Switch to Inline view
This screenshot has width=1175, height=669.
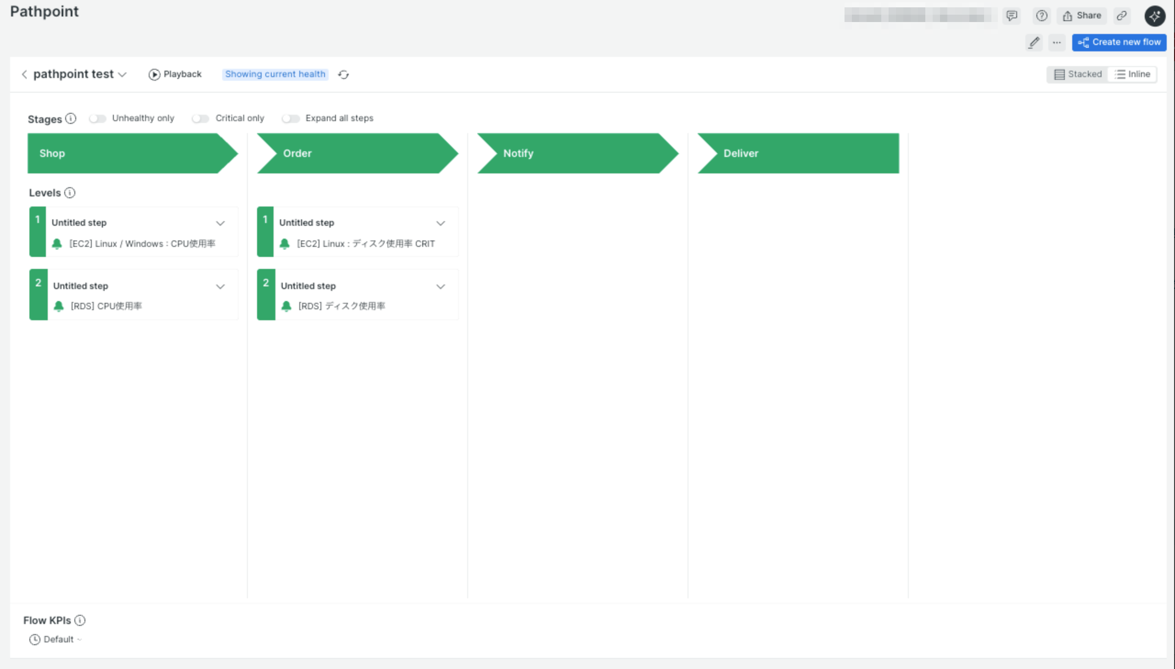[1133, 74]
